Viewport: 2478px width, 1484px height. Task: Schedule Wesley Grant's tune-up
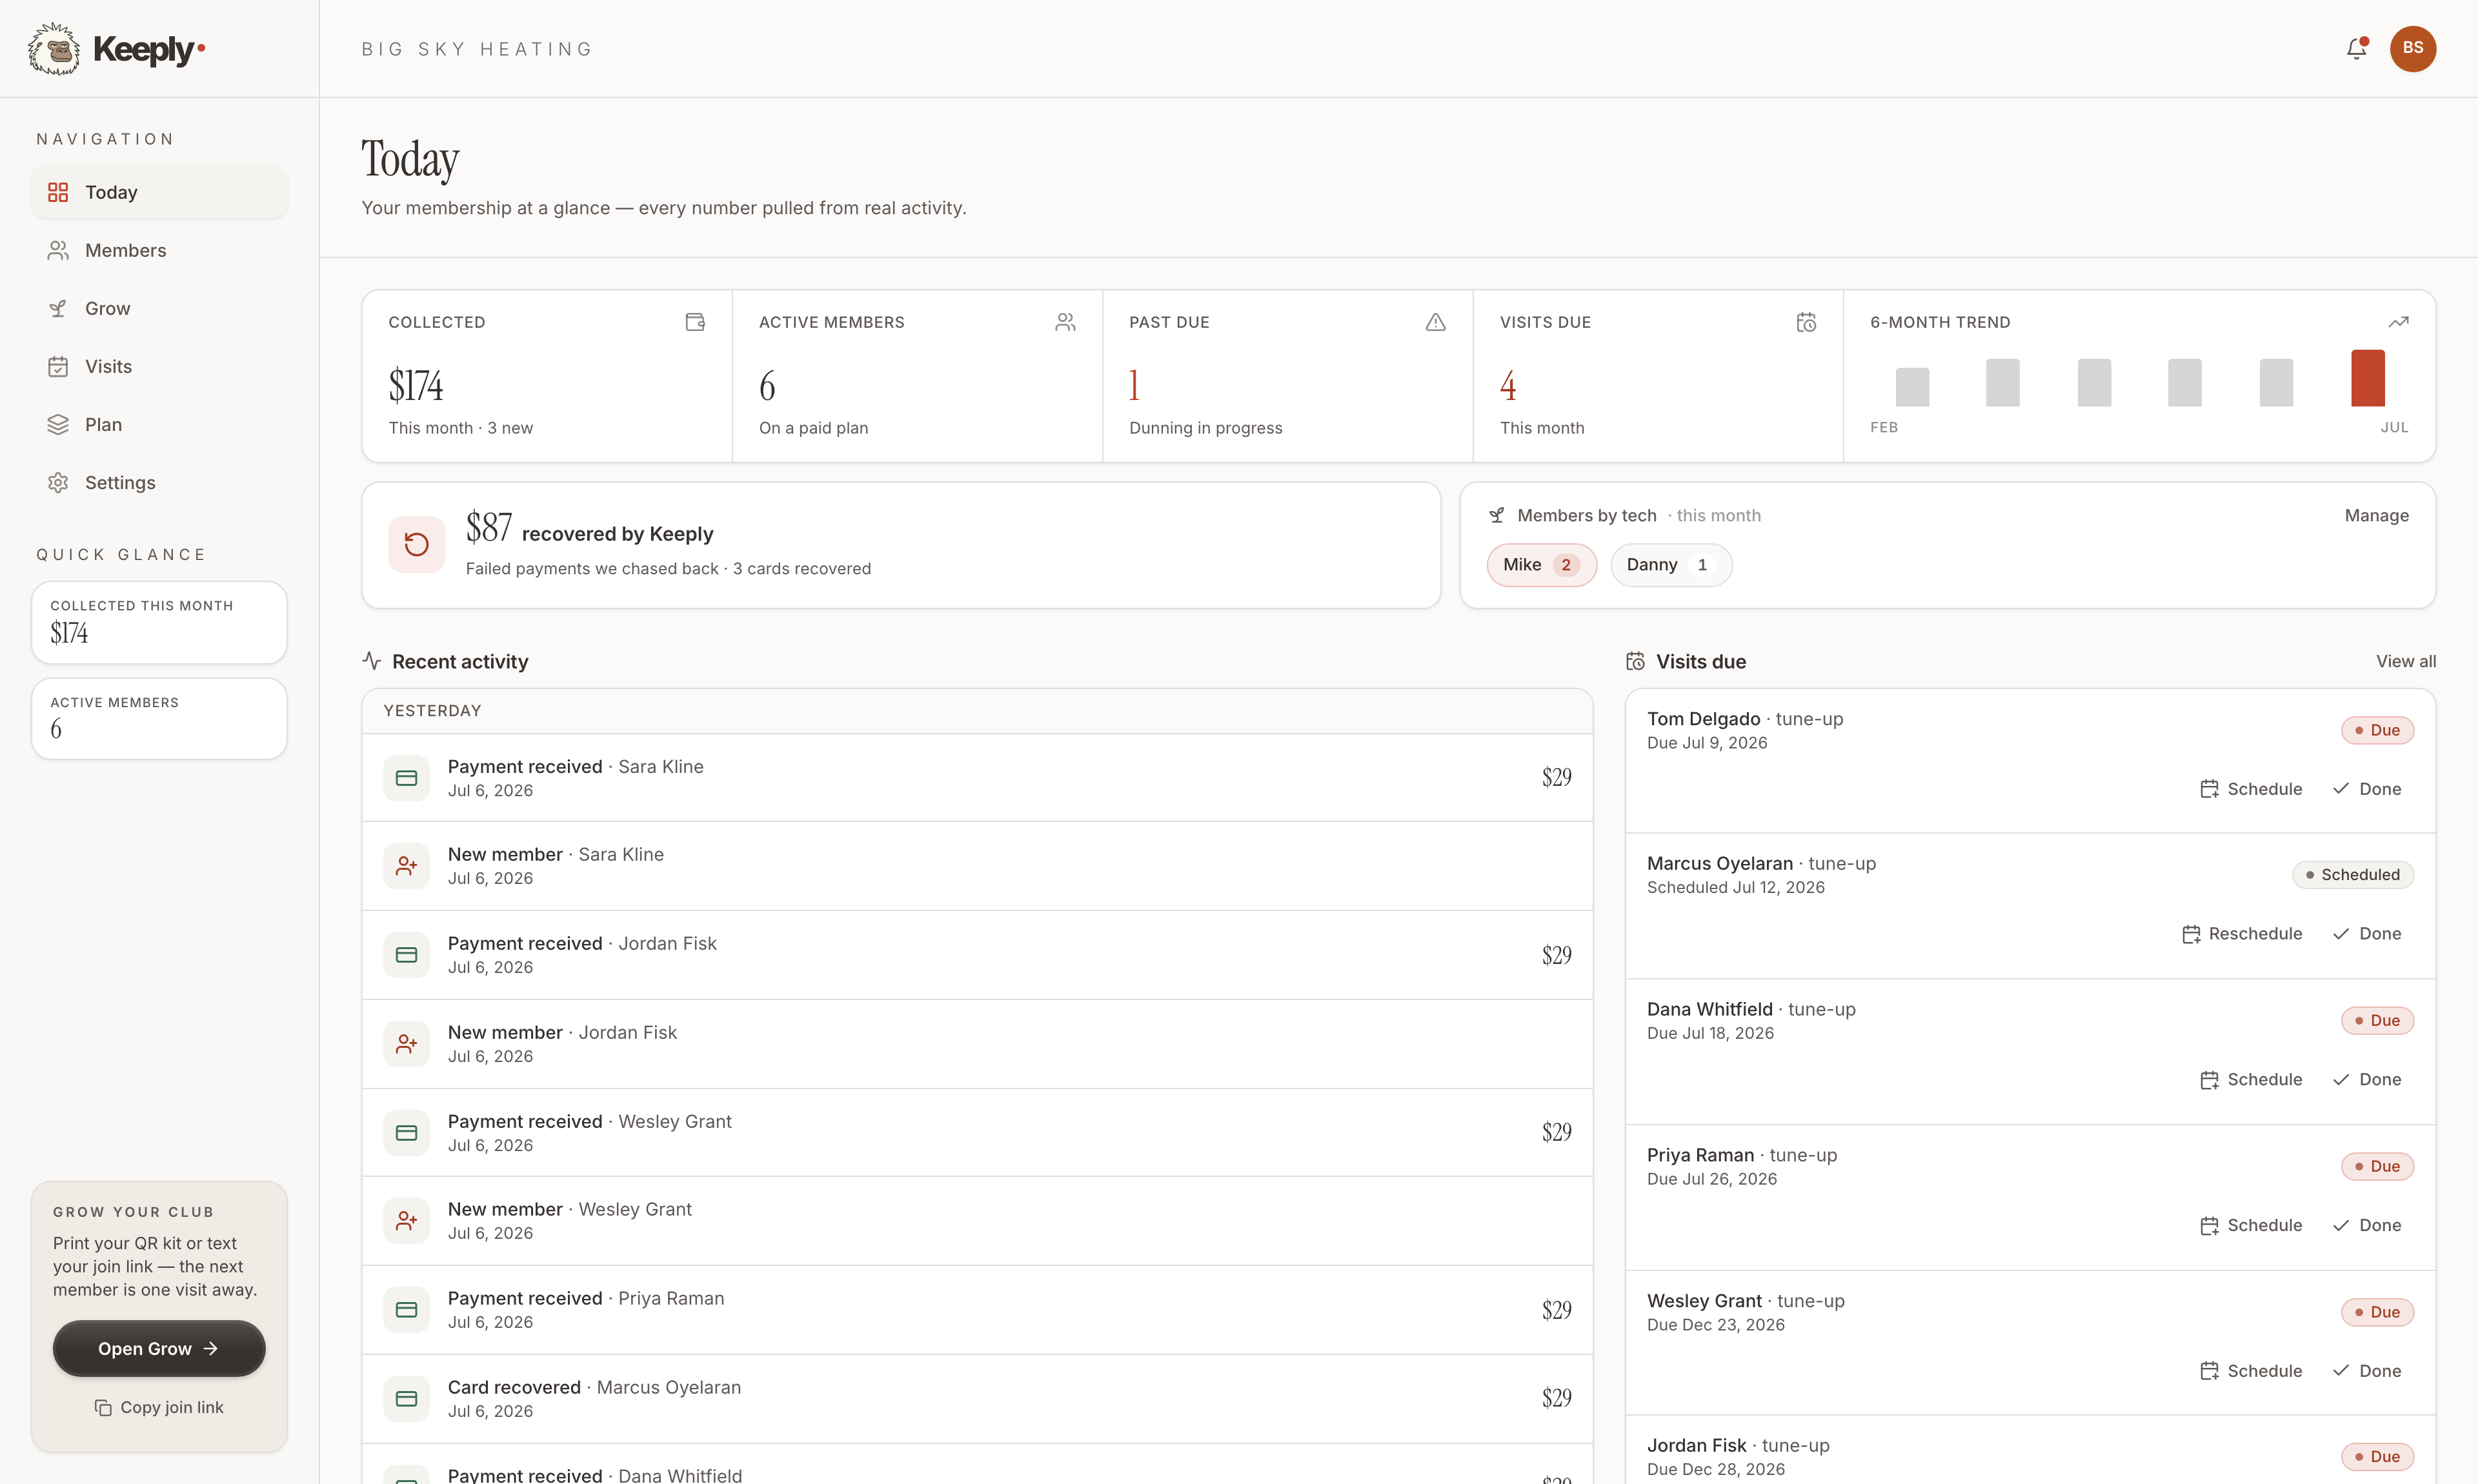coord(2250,1371)
